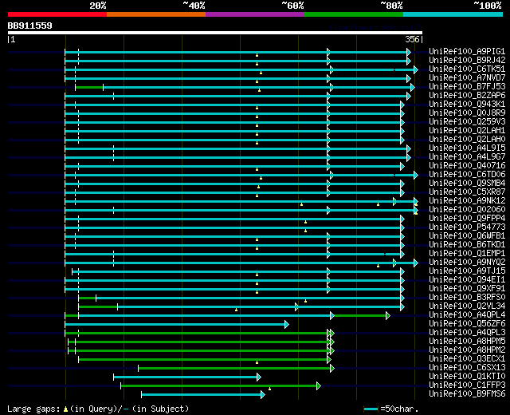Select the UniRef100_A4QPL4 label
Viewport: 510px width, 415px height.
pos(467,315)
